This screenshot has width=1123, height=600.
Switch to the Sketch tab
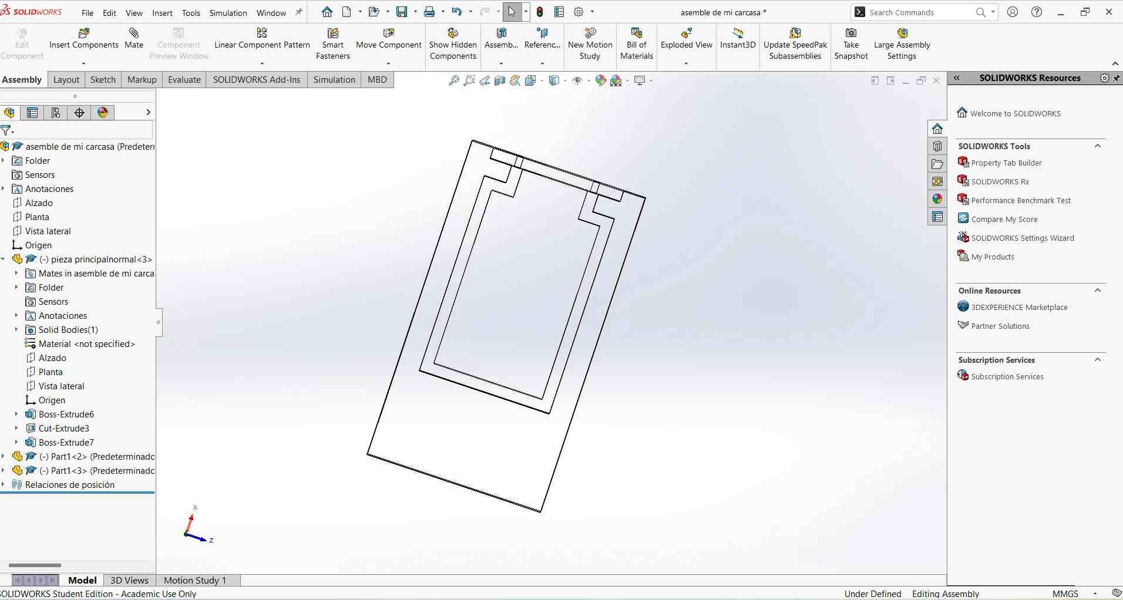pos(103,80)
